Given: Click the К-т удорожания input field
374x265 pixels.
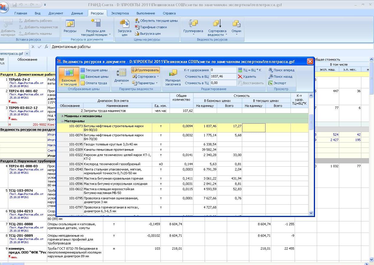Looking at the screenshot, I should (x=223, y=70).
